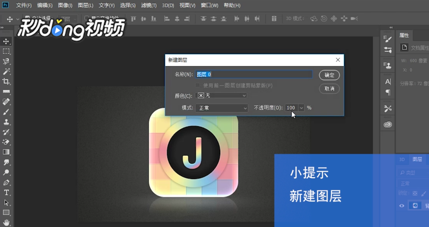Select the Move tool in the toolbox
The width and height of the screenshot is (429, 227).
(6, 41)
